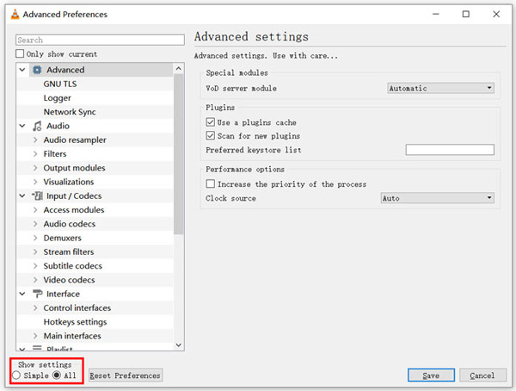
Task: Click the Preferred keystore list field
Action: click(x=450, y=150)
